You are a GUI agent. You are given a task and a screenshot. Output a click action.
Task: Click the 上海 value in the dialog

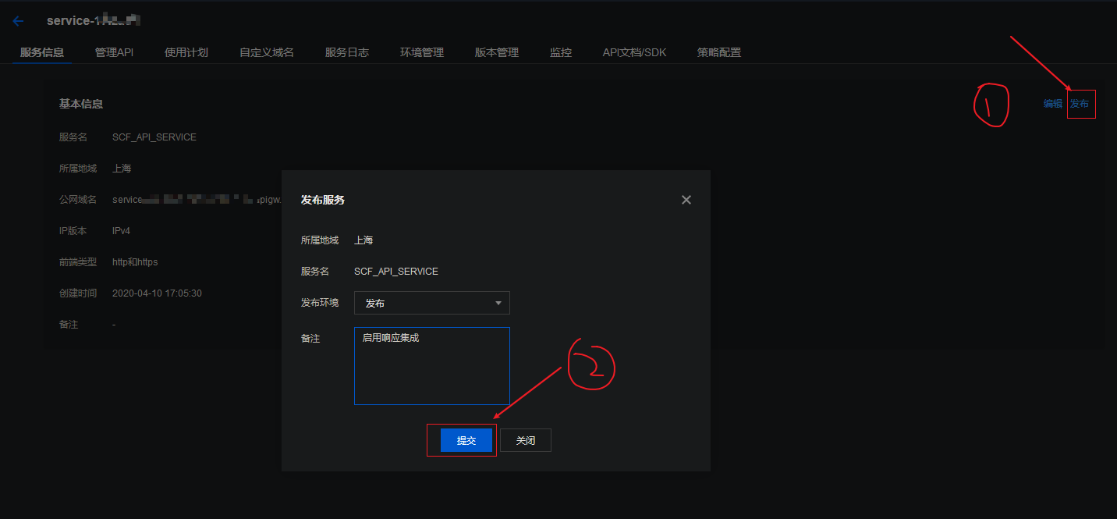coord(363,240)
